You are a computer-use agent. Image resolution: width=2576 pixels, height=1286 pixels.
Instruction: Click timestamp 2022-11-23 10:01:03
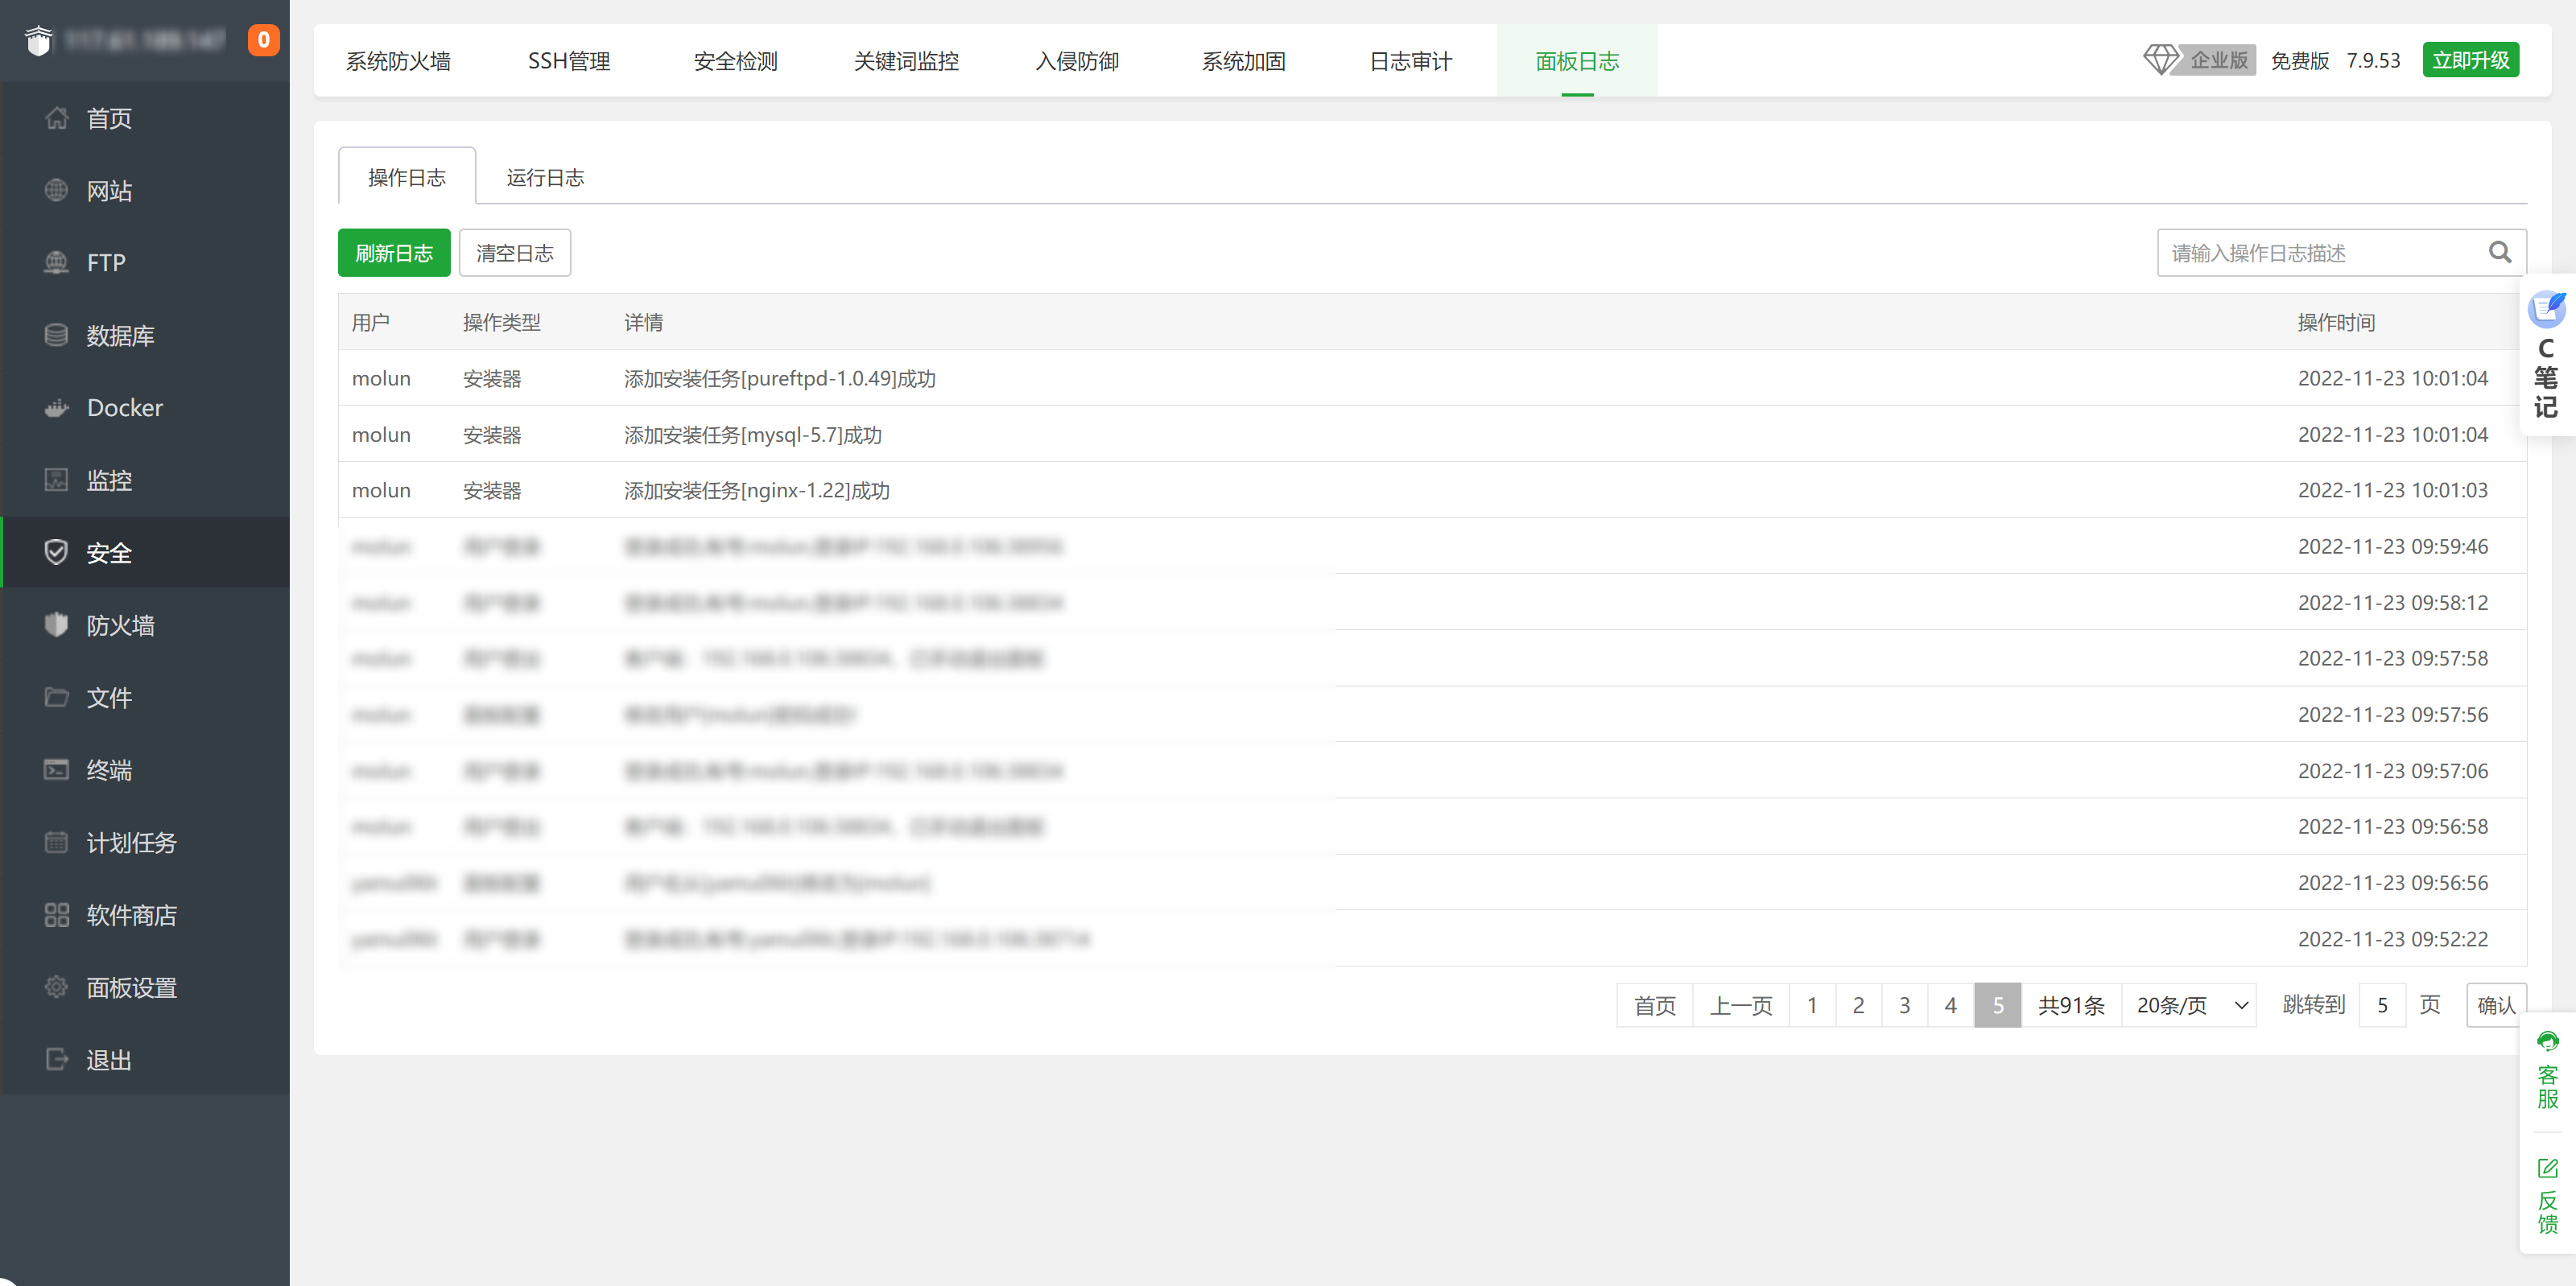(x=2393, y=490)
